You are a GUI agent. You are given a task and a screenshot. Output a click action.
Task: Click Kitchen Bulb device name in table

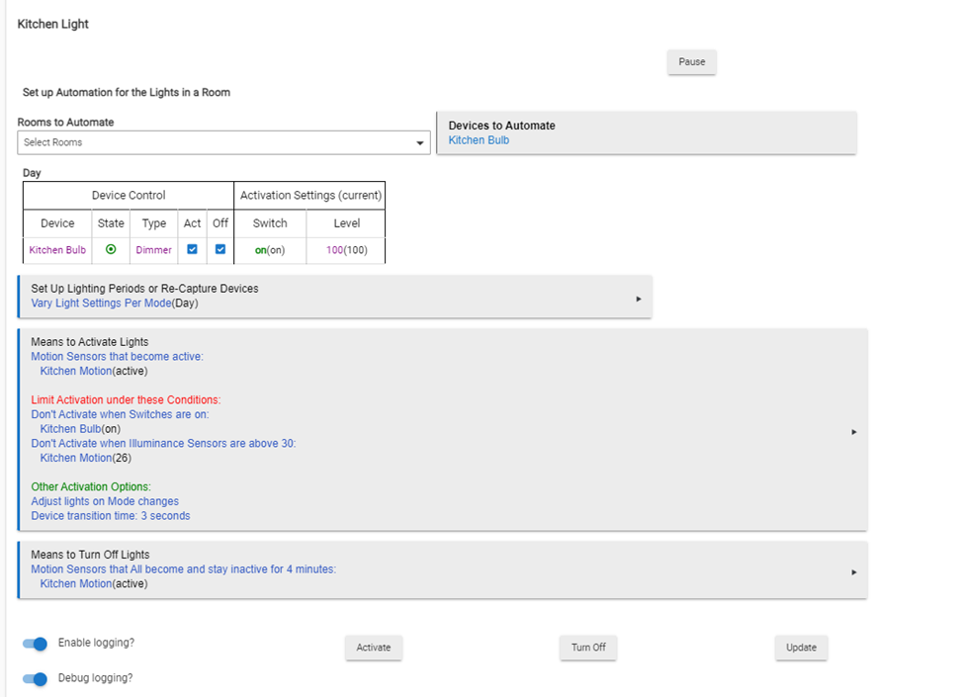click(57, 250)
